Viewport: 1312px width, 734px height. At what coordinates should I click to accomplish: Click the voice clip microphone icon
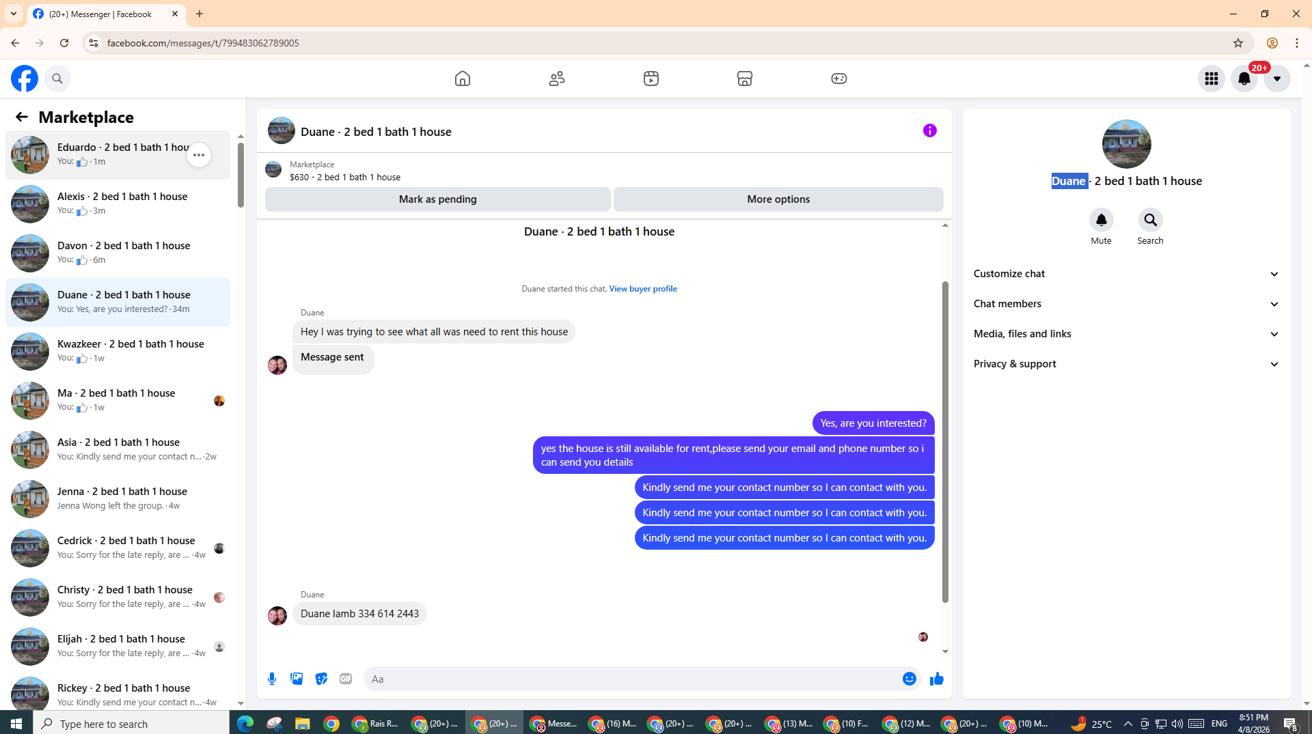pos(272,679)
